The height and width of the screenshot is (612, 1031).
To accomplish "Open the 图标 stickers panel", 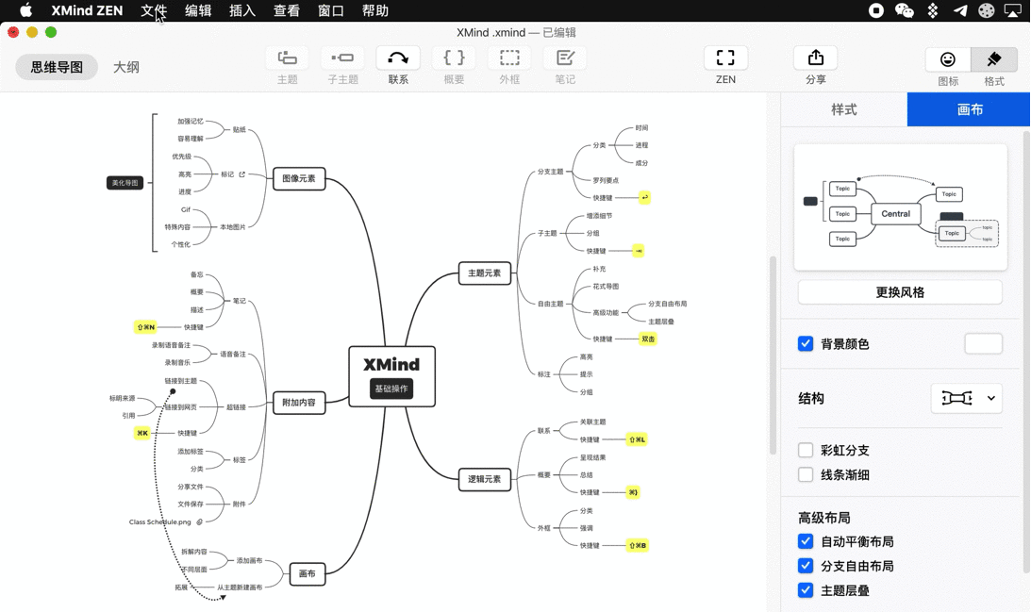I will tap(947, 59).
